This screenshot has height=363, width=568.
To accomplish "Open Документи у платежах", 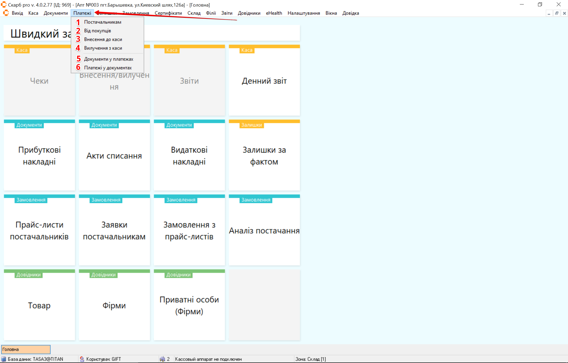I will pos(108,59).
